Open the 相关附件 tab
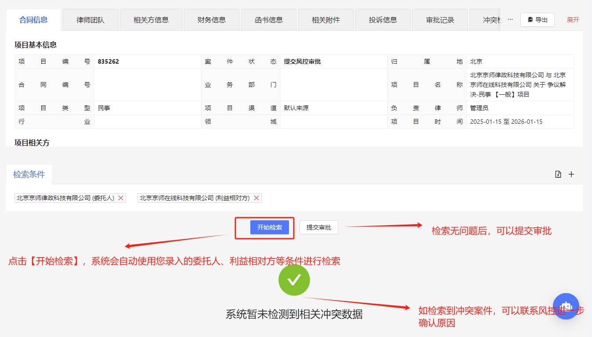592x337 pixels. (x=326, y=20)
